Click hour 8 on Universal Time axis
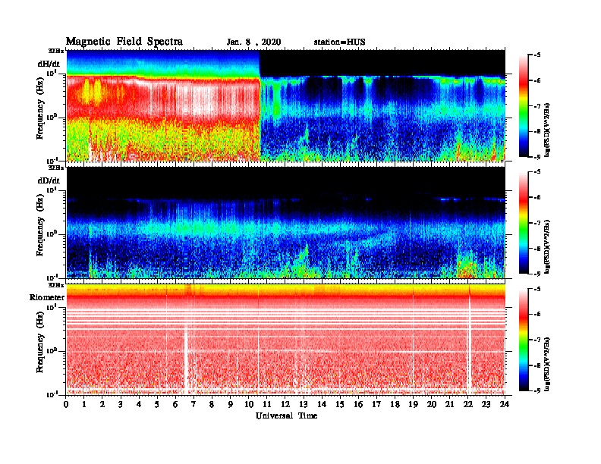The height and width of the screenshot is (464, 601). pyautogui.click(x=212, y=405)
